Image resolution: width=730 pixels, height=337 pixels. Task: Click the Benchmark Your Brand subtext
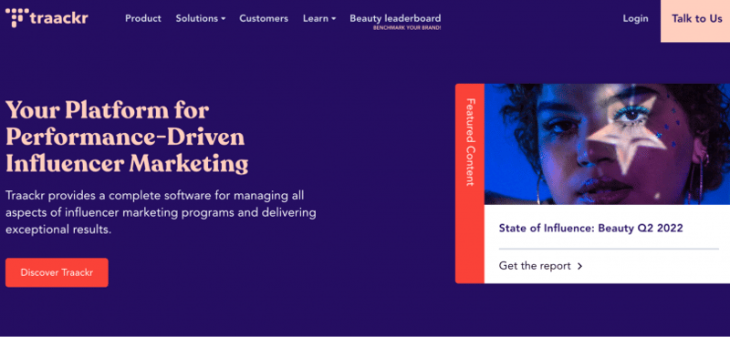point(407,28)
